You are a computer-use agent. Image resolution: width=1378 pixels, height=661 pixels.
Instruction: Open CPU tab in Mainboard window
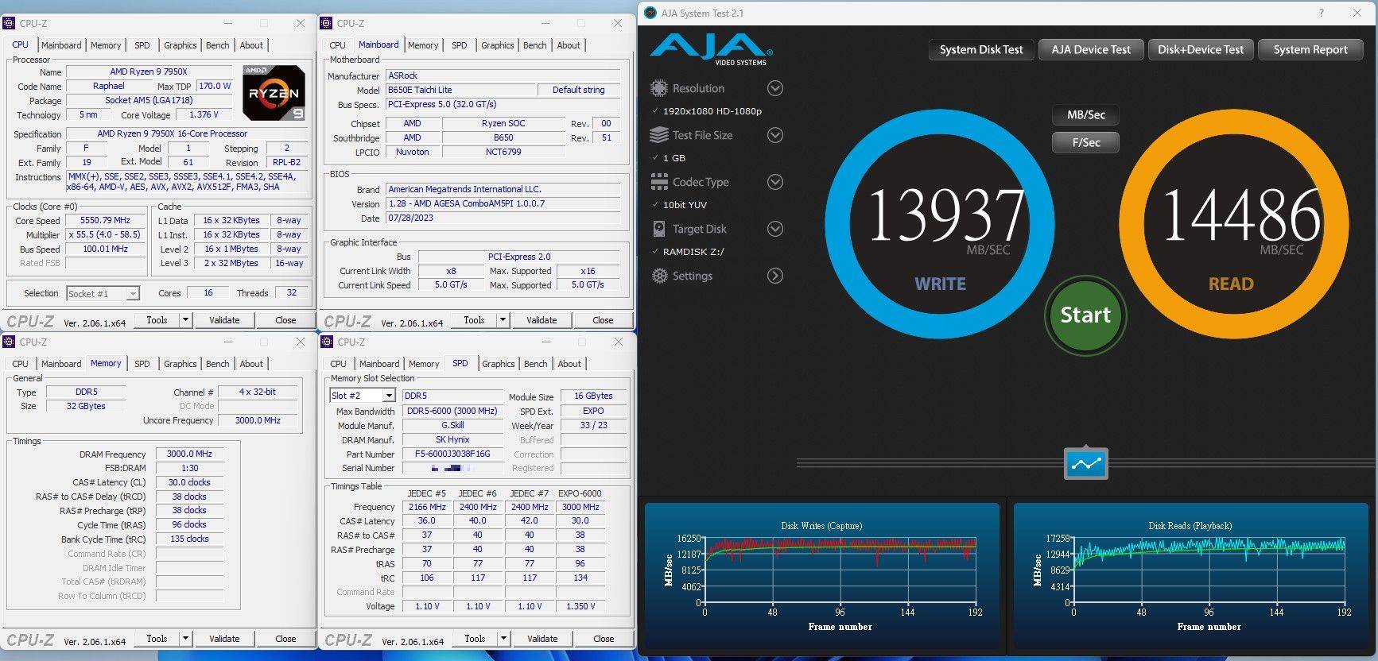pos(337,45)
